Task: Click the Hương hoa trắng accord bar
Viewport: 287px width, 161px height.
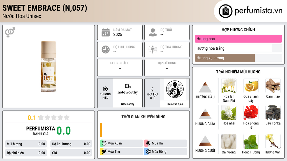Action: [238, 48]
